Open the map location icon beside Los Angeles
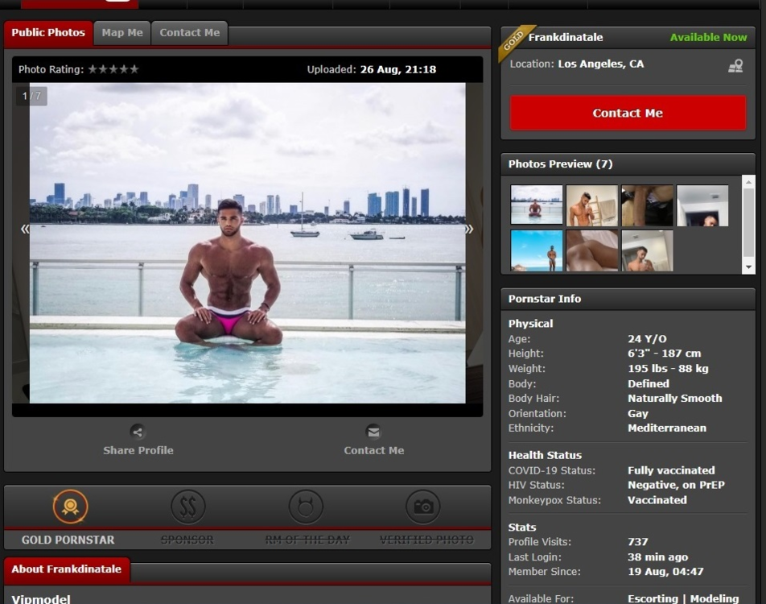The width and height of the screenshot is (766, 604). [x=735, y=66]
